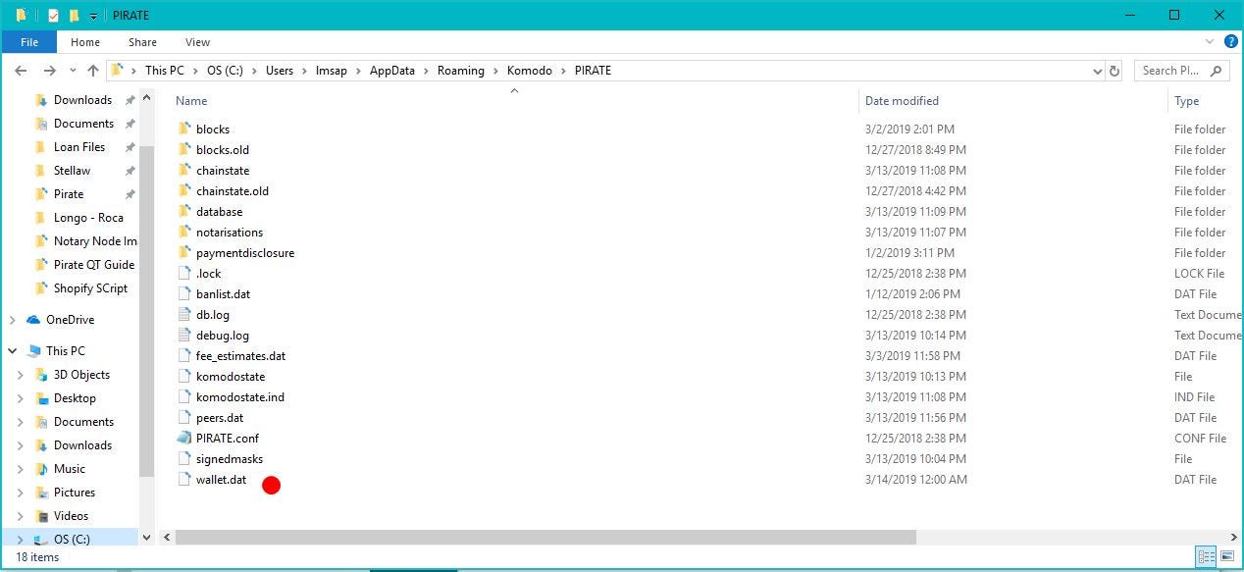Select Longo - Roca folder
1244x572 pixels.
pos(88,217)
